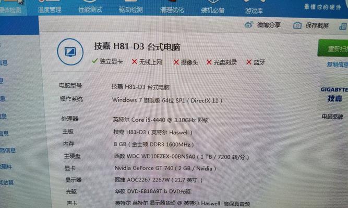Image resolution: width=348 pixels, height=208 pixels.
Task: Click the 声卡 row label
Action: pyautogui.click(x=72, y=203)
